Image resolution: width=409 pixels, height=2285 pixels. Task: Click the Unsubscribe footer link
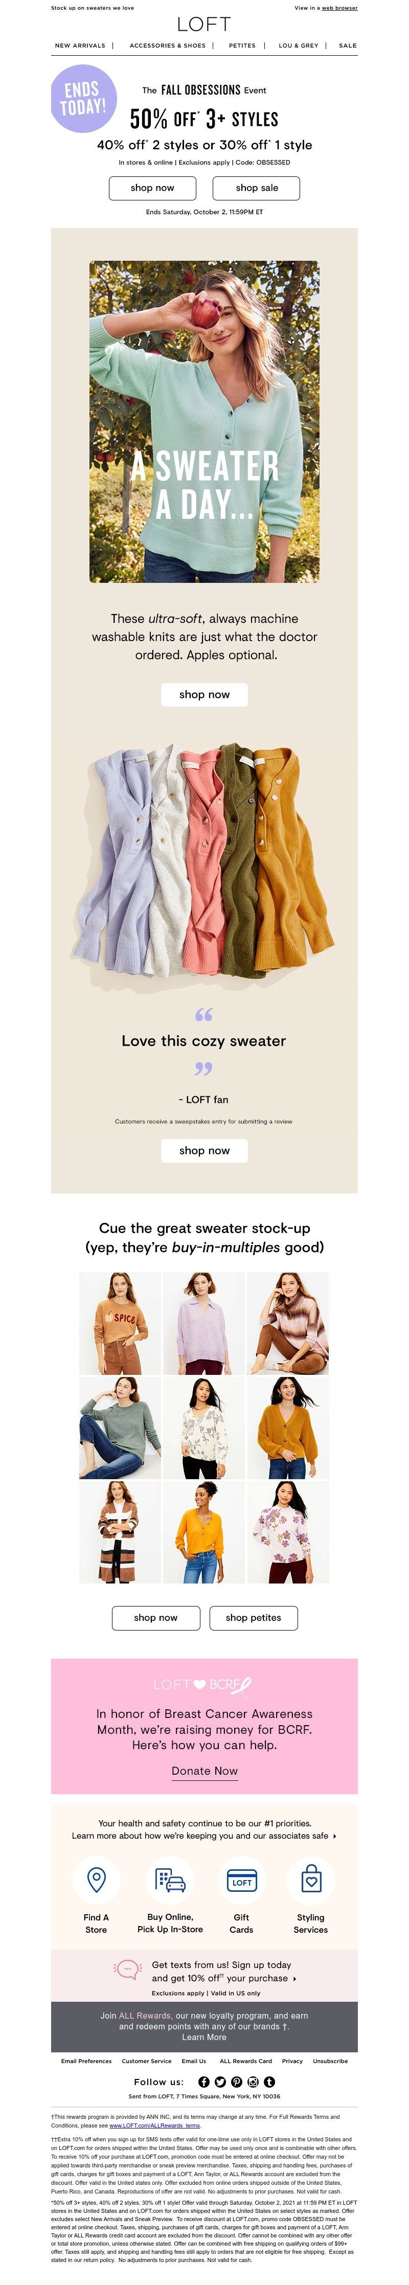330,2061
